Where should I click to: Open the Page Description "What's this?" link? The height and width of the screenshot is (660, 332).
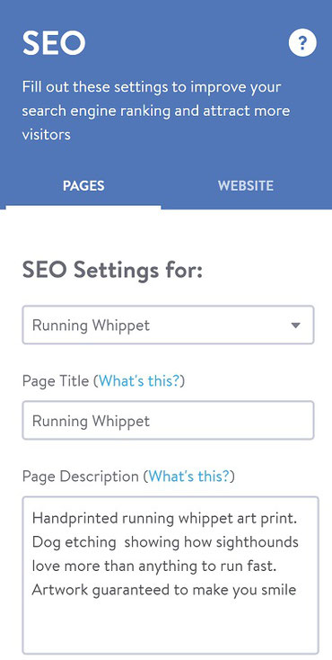(189, 477)
